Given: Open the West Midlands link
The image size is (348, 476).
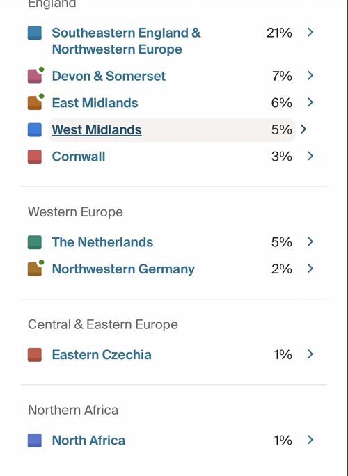Looking at the screenshot, I should point(97,130).
